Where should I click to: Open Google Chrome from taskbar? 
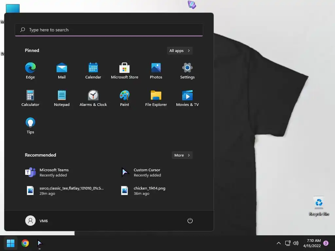(25, 243)
